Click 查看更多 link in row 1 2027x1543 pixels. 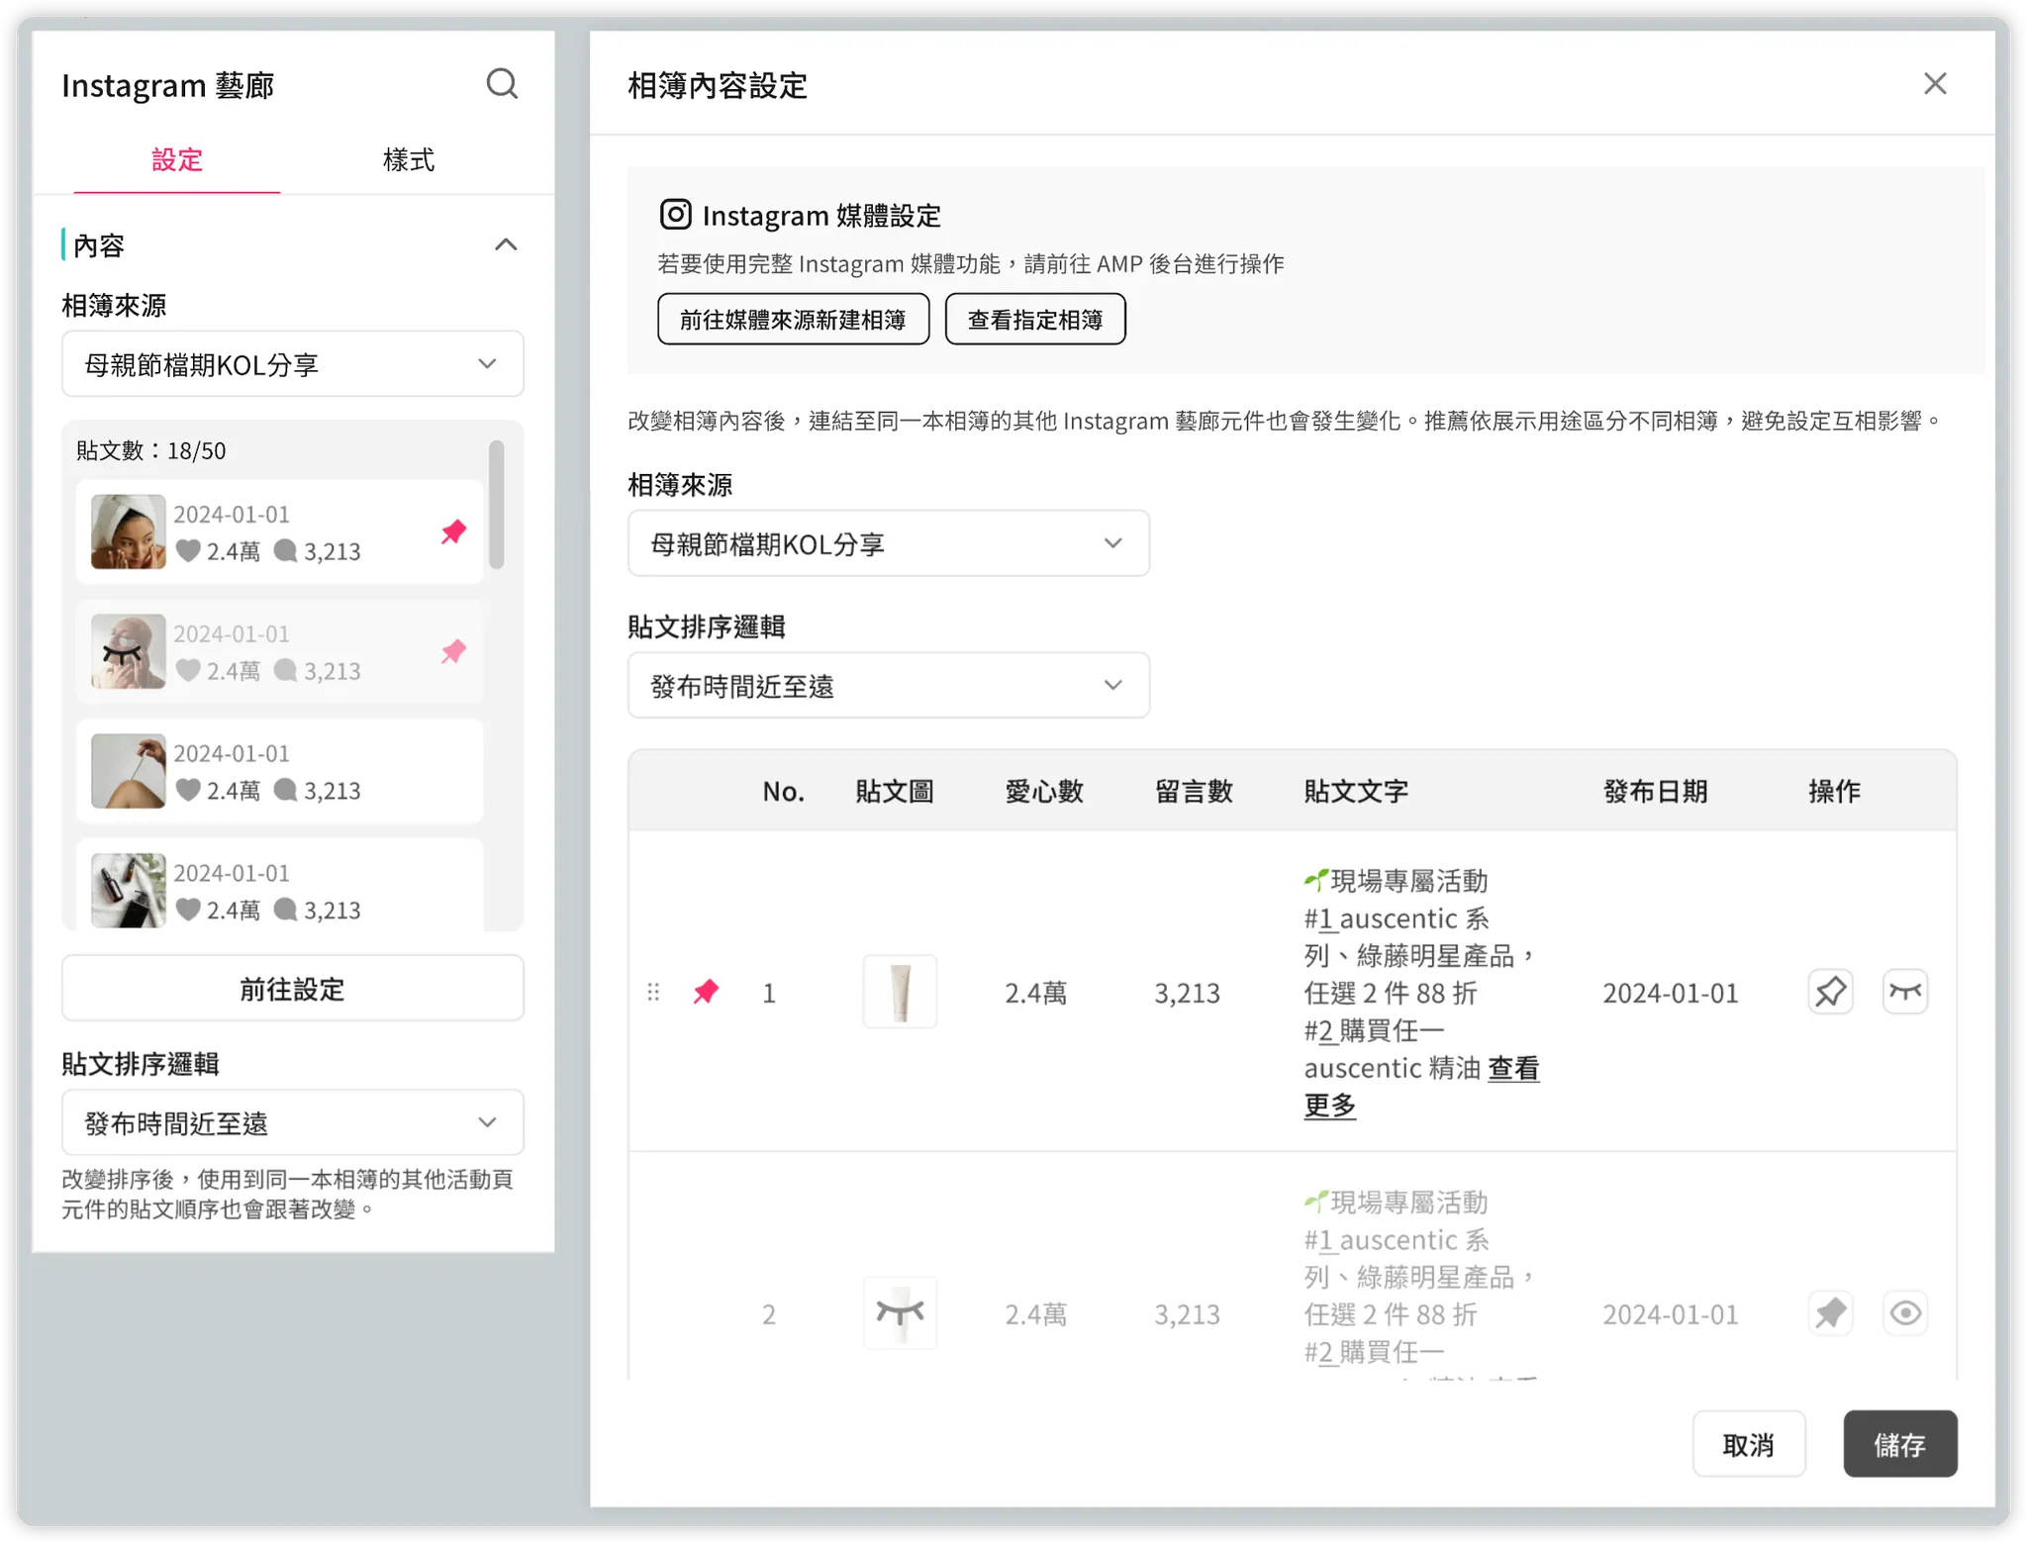pyautogui.click(x=1512, y=1069)
